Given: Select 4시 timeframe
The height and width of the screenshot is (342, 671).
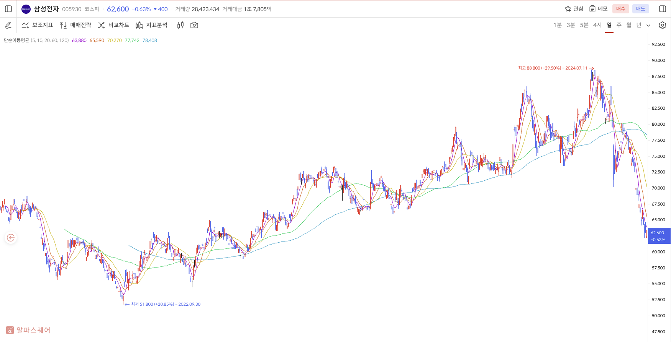Looking at the screenshot, I should point(597,25).
